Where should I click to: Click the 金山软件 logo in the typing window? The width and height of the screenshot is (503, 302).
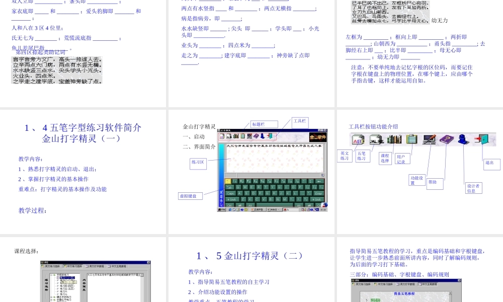coord(318,137)
